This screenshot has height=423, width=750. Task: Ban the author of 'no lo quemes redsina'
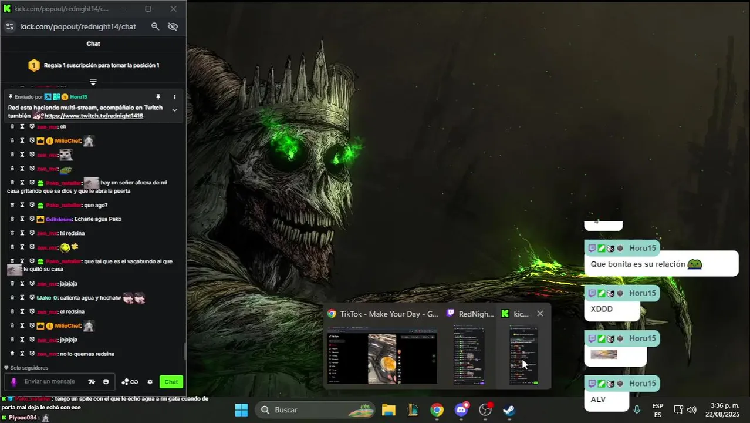32,354
